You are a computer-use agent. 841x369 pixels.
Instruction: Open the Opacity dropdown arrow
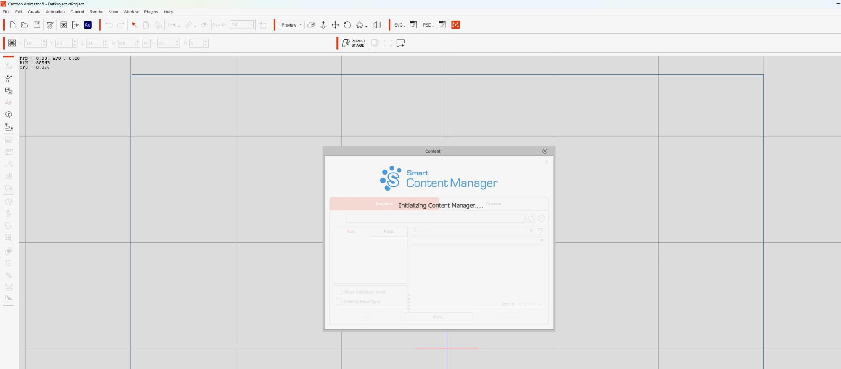(251, 25)
